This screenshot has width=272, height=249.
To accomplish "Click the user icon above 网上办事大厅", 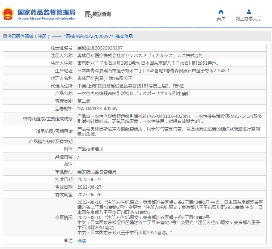I will 248,12.
